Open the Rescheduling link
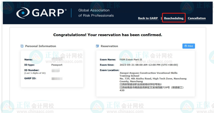Viewport: 214px width, 113px height. [x=174, y=18]
